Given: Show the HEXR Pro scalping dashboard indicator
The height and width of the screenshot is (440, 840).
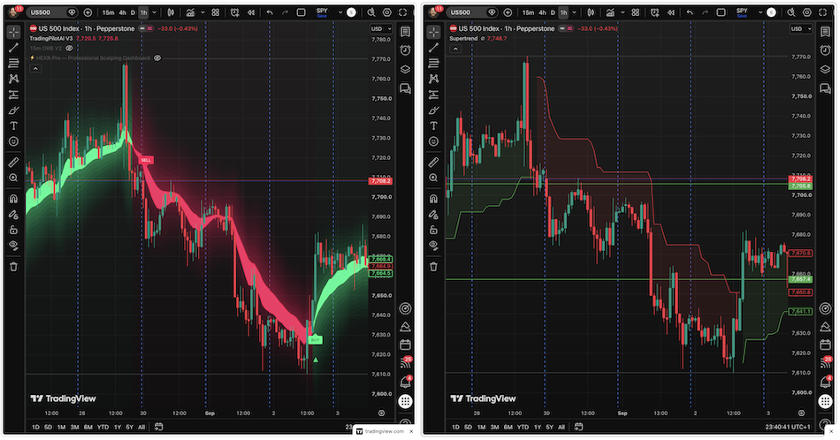Looking at the screenshot, I should [157, 57].
